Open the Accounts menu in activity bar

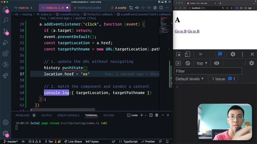6,122
